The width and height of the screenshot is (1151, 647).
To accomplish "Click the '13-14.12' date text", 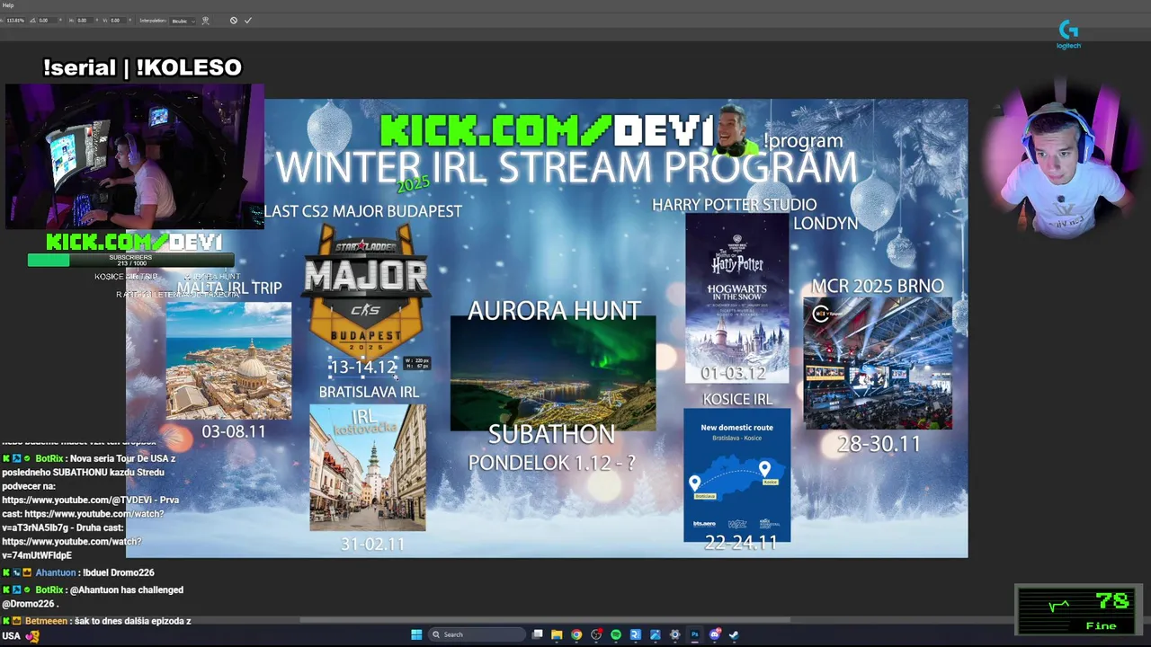I will coord(362,367).
